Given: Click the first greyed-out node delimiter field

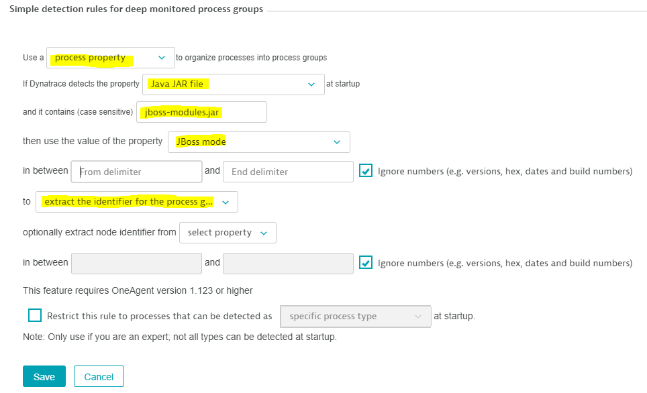Looking at the screenshot, I should (136, 263).
